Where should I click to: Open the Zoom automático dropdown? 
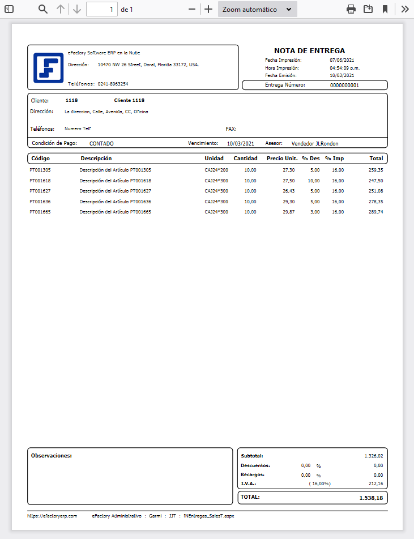click(258, 9)
